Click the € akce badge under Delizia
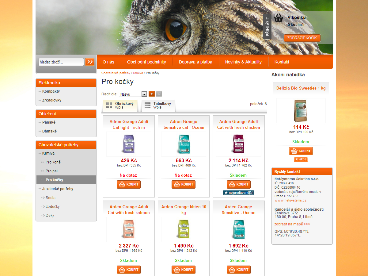Viewport: 368px width, 276px height. (x=301, y=159)
